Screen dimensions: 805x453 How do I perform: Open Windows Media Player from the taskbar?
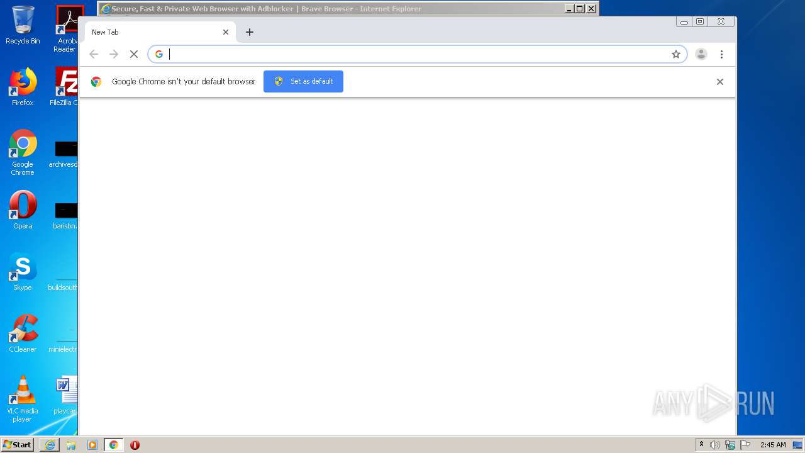(92, 445)
